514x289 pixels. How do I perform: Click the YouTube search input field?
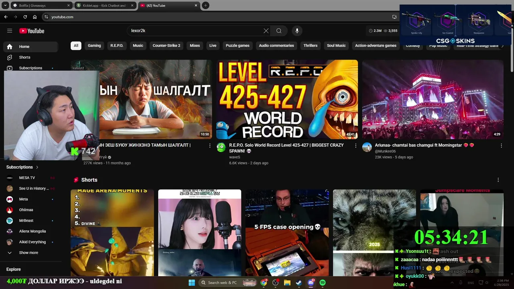pyautogui.click(x=196, y=31)
